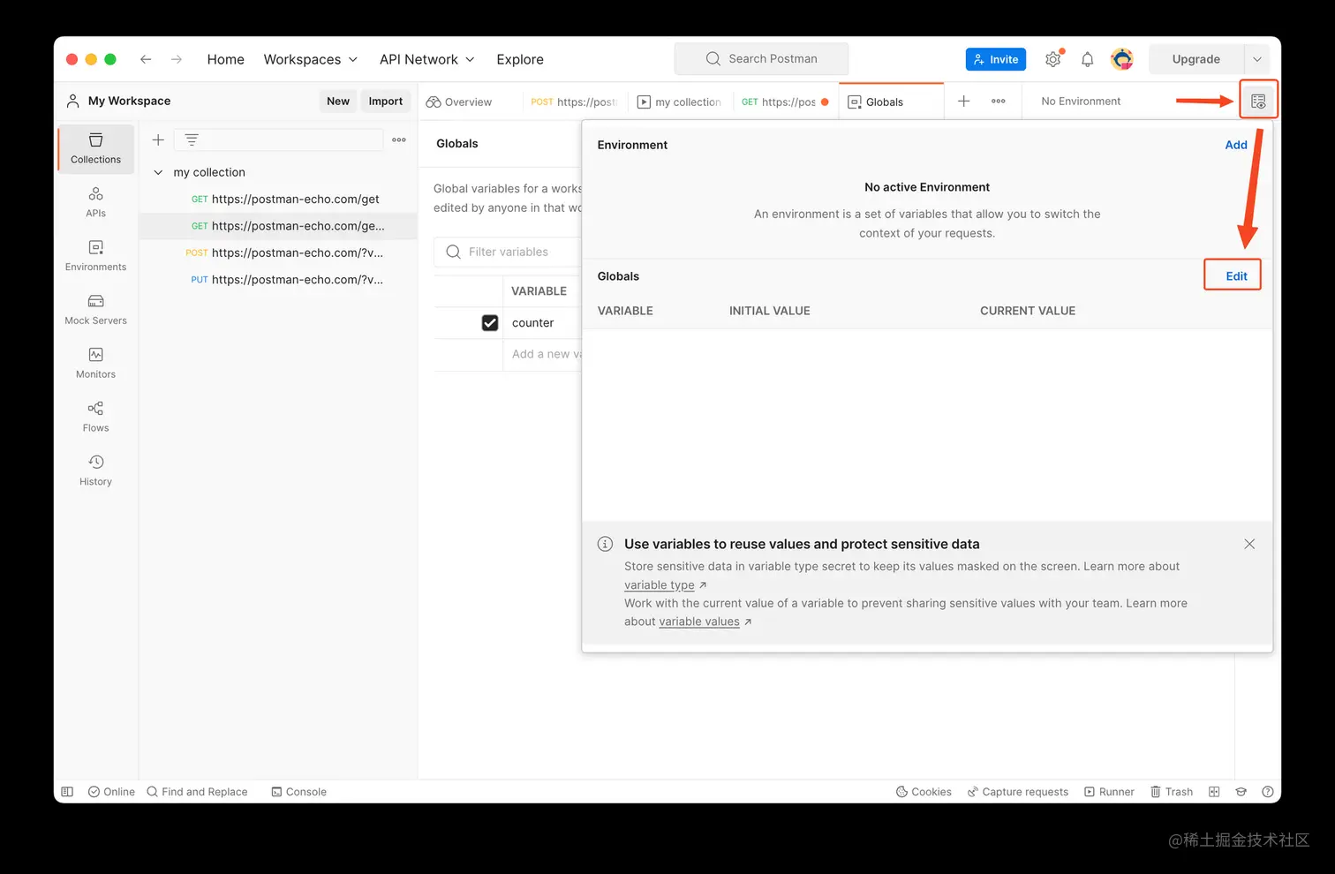Open the variable values link
Image resolution: width=1335 pixels, height=874 pixels.
pyautogui.click(x=699, y=622)
